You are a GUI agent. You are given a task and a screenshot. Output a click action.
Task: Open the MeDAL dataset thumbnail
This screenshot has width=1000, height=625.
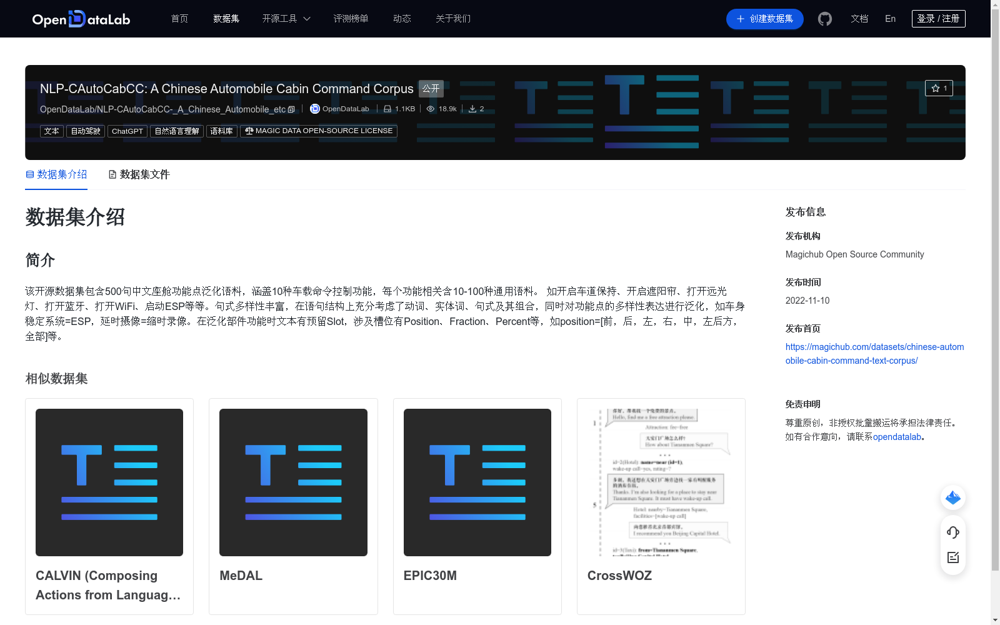click(293, 482)
